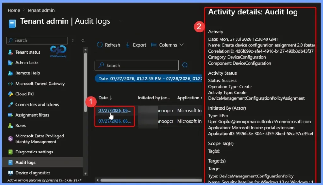The width and height of the screenshot is (323, 185).
Task: Click Microsoft In... cell in second row
Action: click(190, 121)
